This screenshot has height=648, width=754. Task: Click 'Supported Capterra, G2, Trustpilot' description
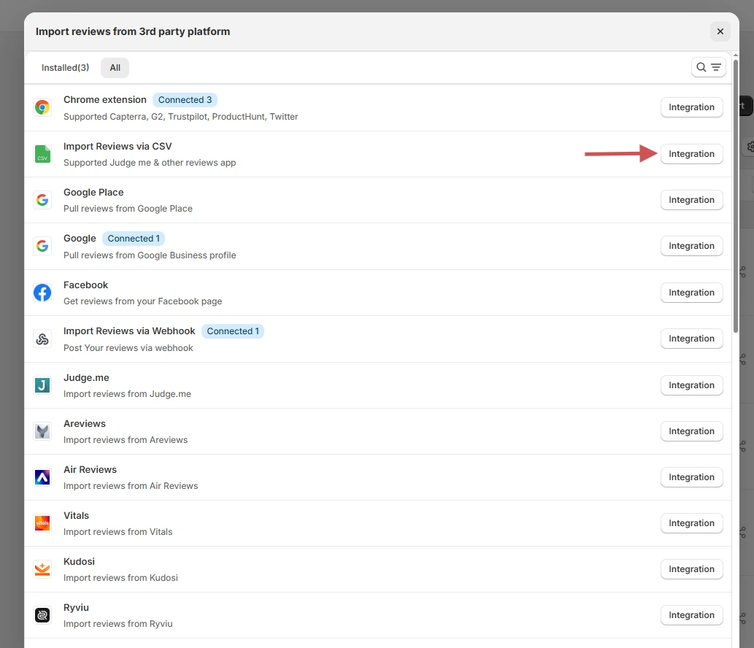click(181, 117)
